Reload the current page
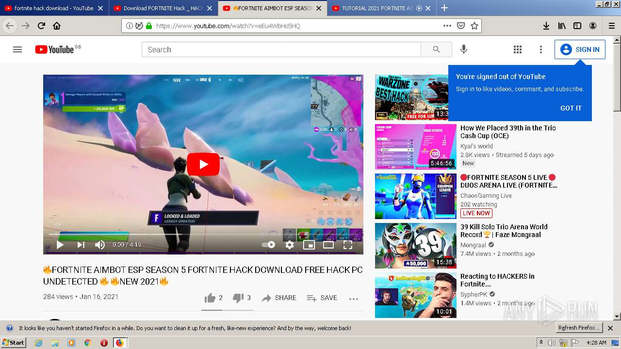This screenshot has height=349, width=621. pos(41,26)
